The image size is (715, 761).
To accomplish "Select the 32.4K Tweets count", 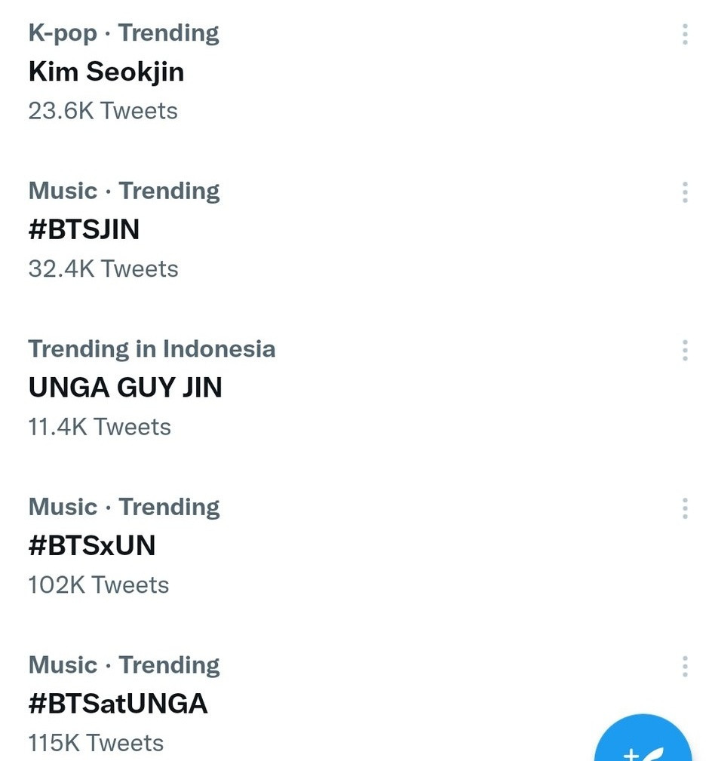I will (103, 269).
